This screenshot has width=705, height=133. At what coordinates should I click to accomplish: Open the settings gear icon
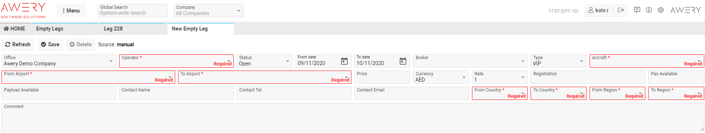[x=661, y=10]
